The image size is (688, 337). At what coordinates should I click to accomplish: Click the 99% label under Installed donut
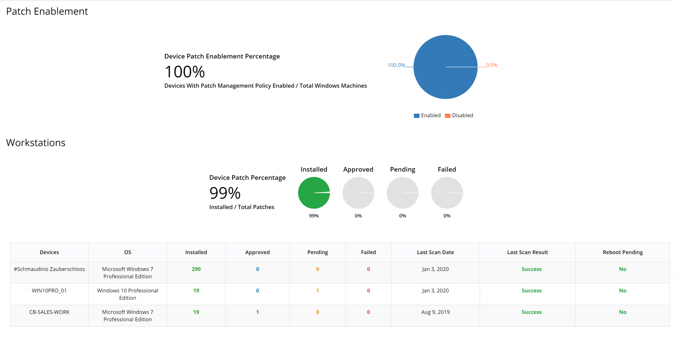tap(314, 215)
